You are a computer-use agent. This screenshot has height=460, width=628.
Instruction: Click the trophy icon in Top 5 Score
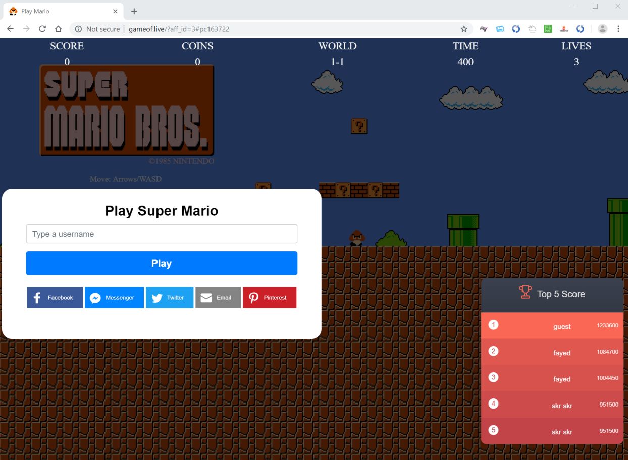[526, 292]
